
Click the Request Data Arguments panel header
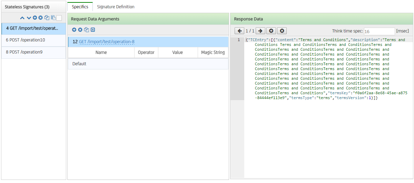pos(148,19)
